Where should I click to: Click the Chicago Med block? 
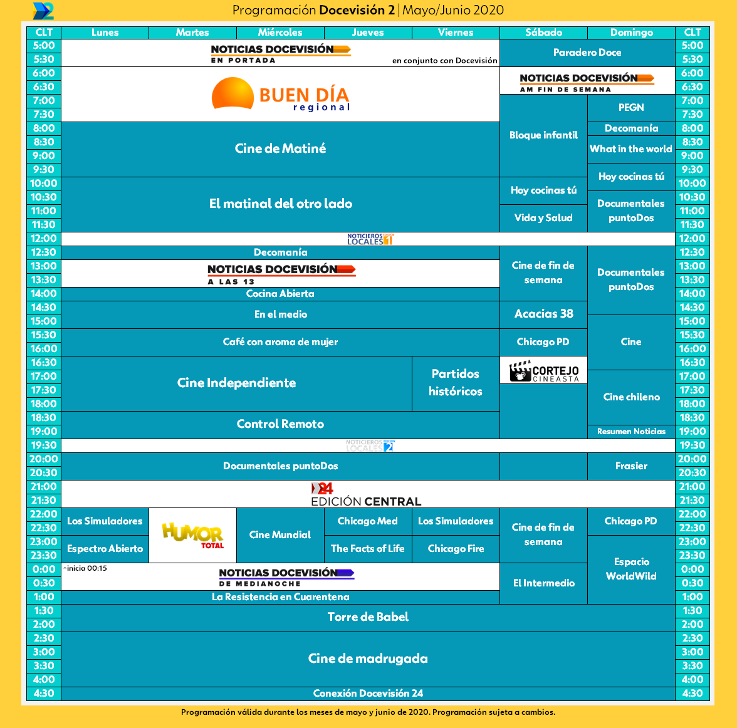[x=368, y=522]
